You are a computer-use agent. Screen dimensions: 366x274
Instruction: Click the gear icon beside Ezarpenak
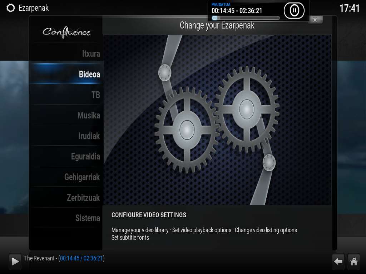tap(10, 8)
